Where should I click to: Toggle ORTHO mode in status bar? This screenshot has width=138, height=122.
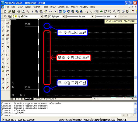point(77,120)
